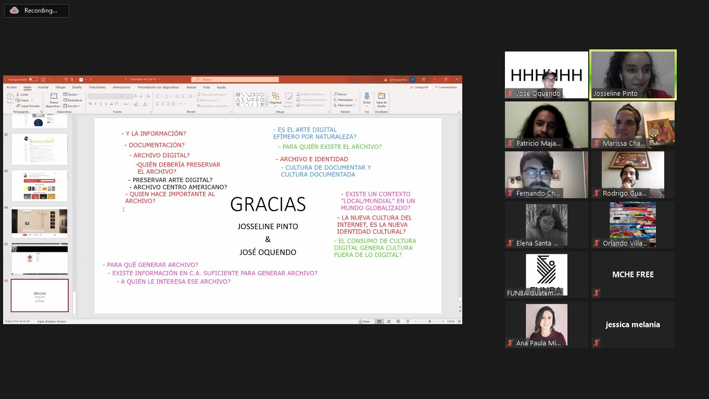The height and width of the screenshot is (399, 709).
Task: Toggle italic (K) formatting
Action: click(x=95, y=104)
